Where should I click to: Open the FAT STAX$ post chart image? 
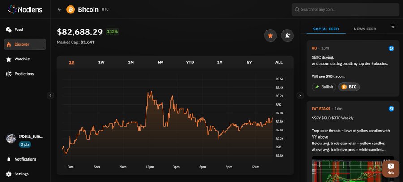point(353,169)
